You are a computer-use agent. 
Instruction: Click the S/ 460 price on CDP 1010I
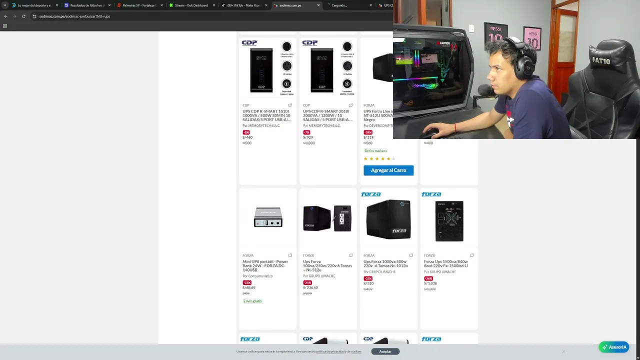[247, 137]
